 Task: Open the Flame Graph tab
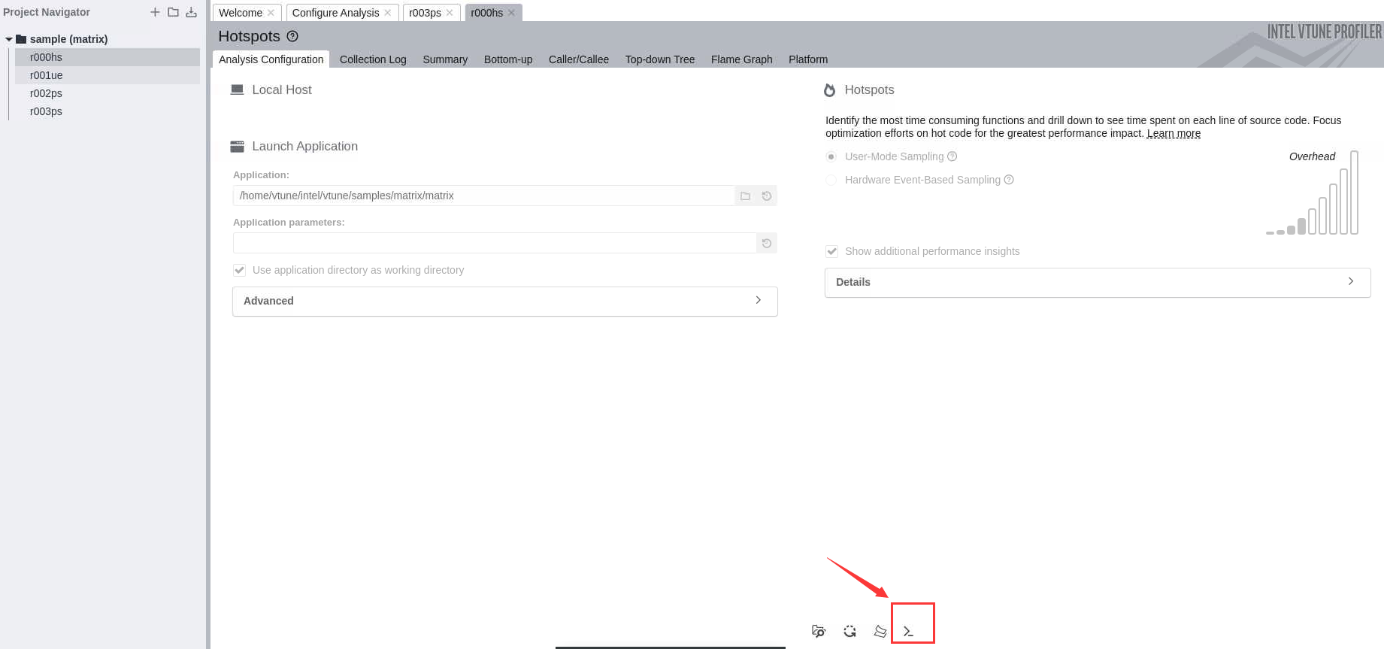click(742, 59)
